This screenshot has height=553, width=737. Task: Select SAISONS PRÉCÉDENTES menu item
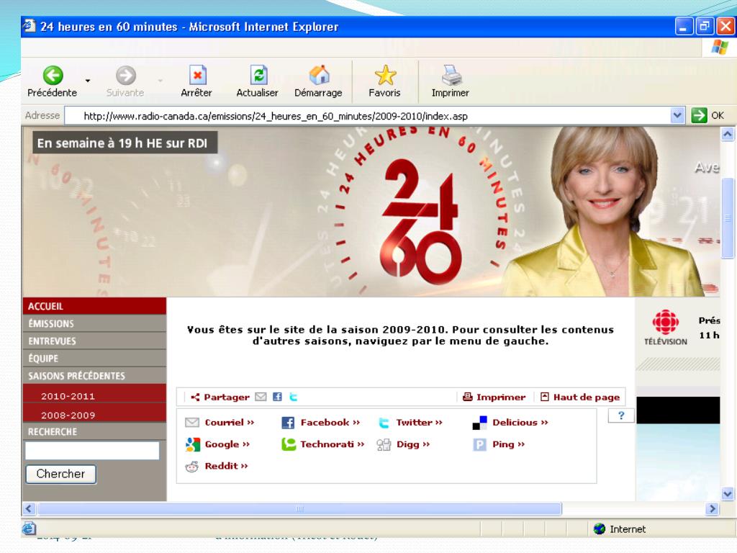point(94,376)
